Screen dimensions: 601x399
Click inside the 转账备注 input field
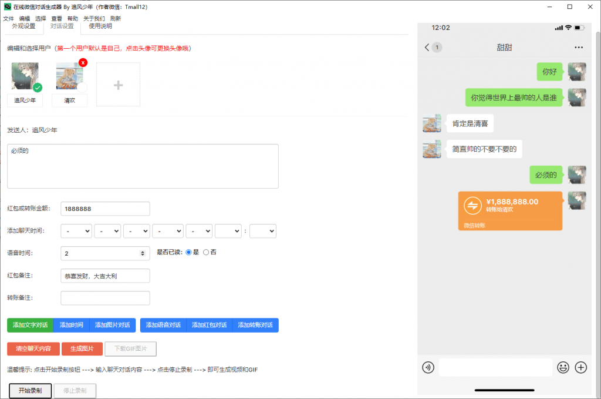coord(104,298)
